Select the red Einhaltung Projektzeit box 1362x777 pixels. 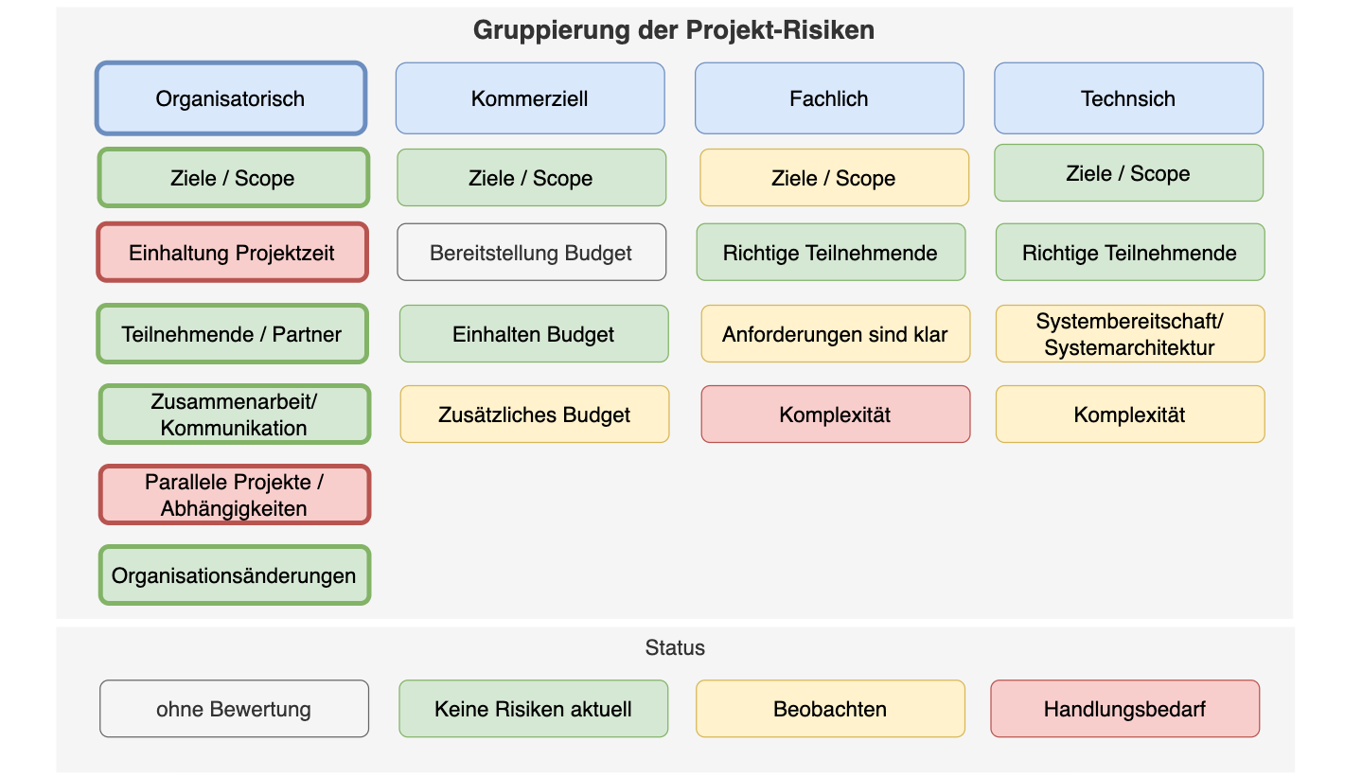click(x=233, y=253)
